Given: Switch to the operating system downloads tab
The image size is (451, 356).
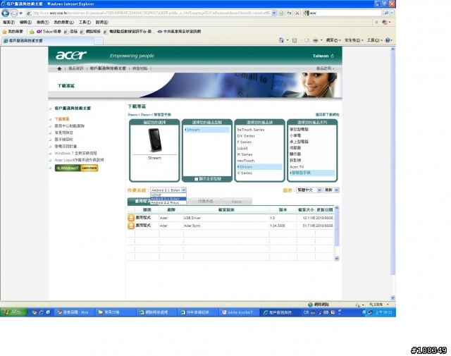Looking at the screenshot, I should [205, 201].
